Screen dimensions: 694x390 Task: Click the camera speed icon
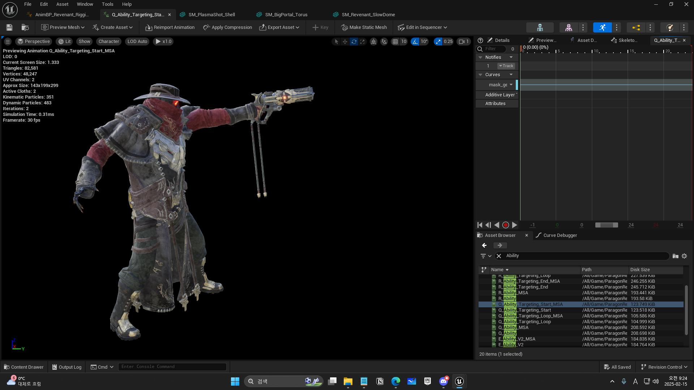[462, 42]
